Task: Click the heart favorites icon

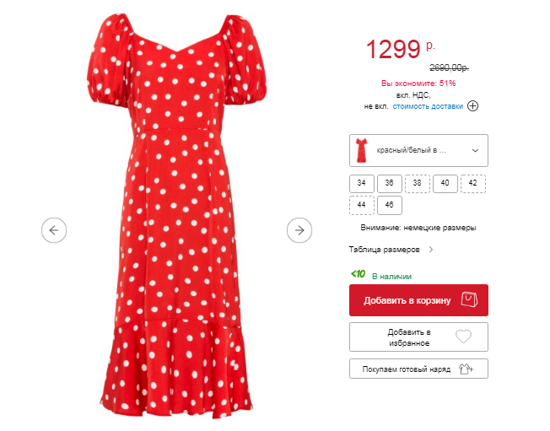Action: coord(463,337)
